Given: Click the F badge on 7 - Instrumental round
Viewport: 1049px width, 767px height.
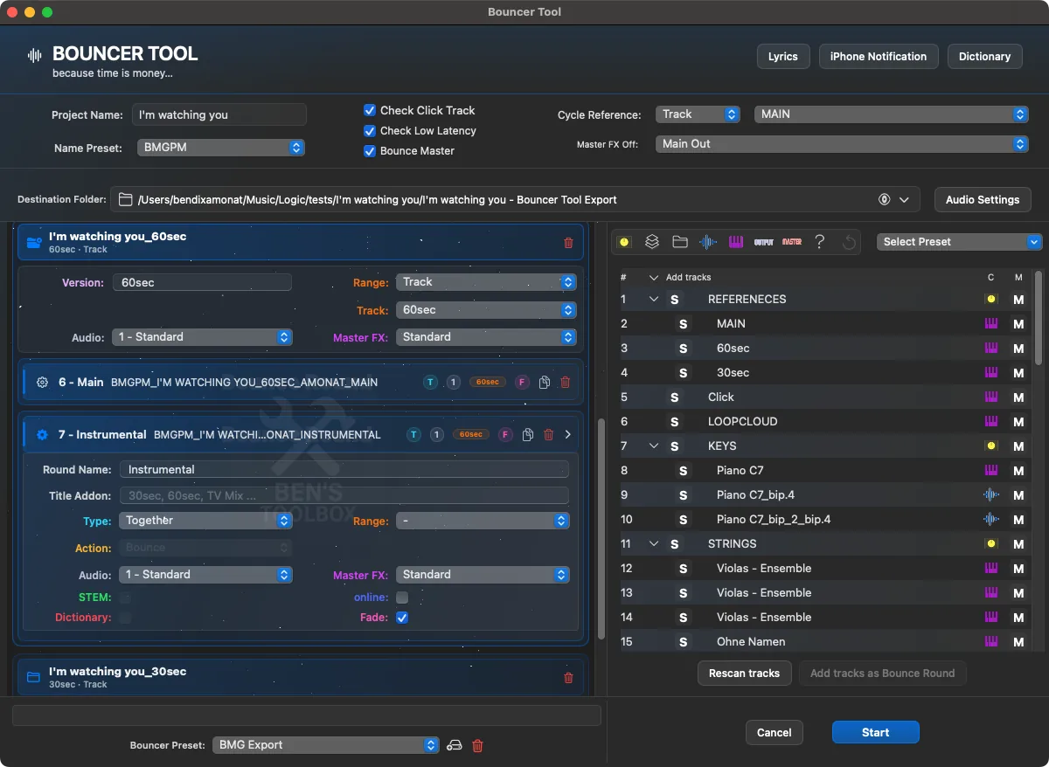Looking at the screenshot, I should point(505,434).
